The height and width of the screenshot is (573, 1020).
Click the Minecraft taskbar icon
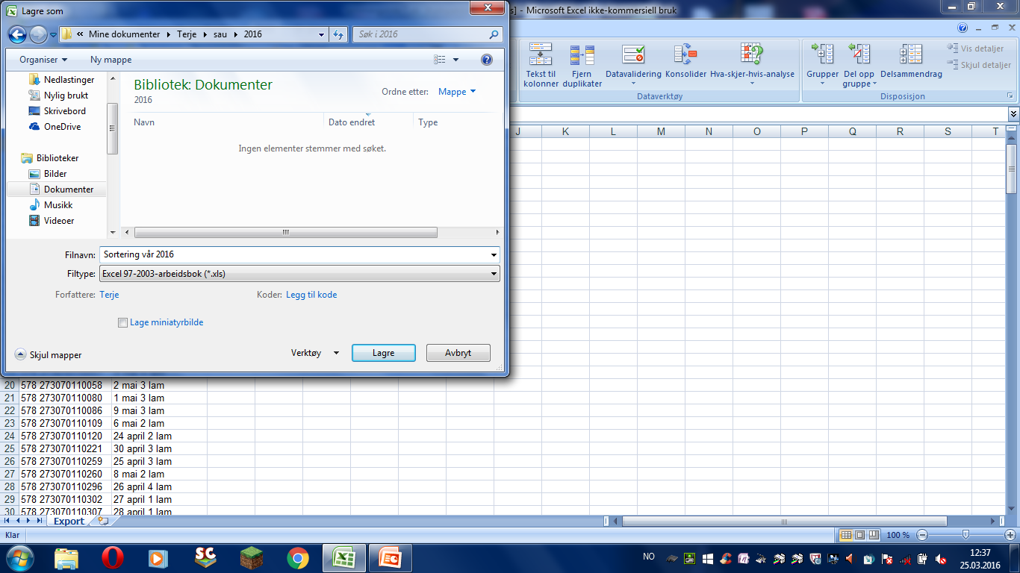pyautogui.click(x=252, y=558)
